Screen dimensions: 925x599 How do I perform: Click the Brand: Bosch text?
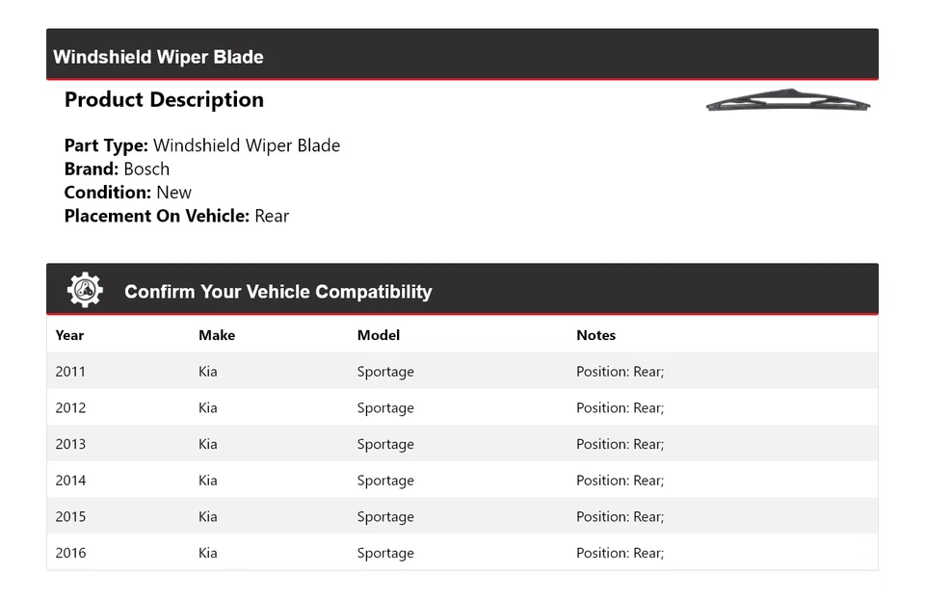(117, 169)
